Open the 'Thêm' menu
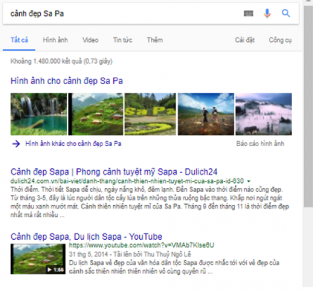This screenshot has height=292, width=313. (x=155, y=40)
